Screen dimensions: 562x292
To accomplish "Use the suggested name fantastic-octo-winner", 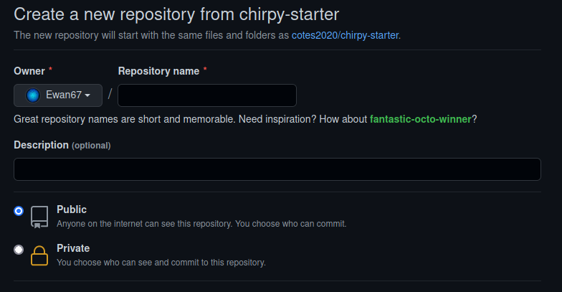I will pos(420,119).
